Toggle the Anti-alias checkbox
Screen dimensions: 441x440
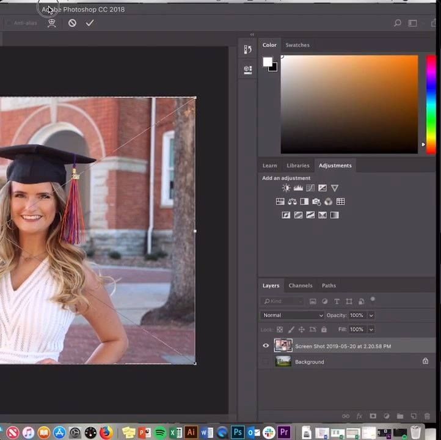[9, 23]
